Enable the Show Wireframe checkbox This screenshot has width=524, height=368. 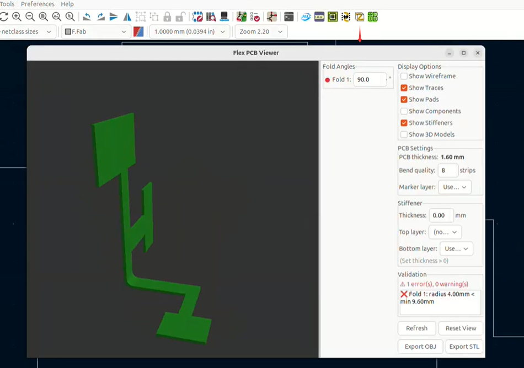click(404, 76)
